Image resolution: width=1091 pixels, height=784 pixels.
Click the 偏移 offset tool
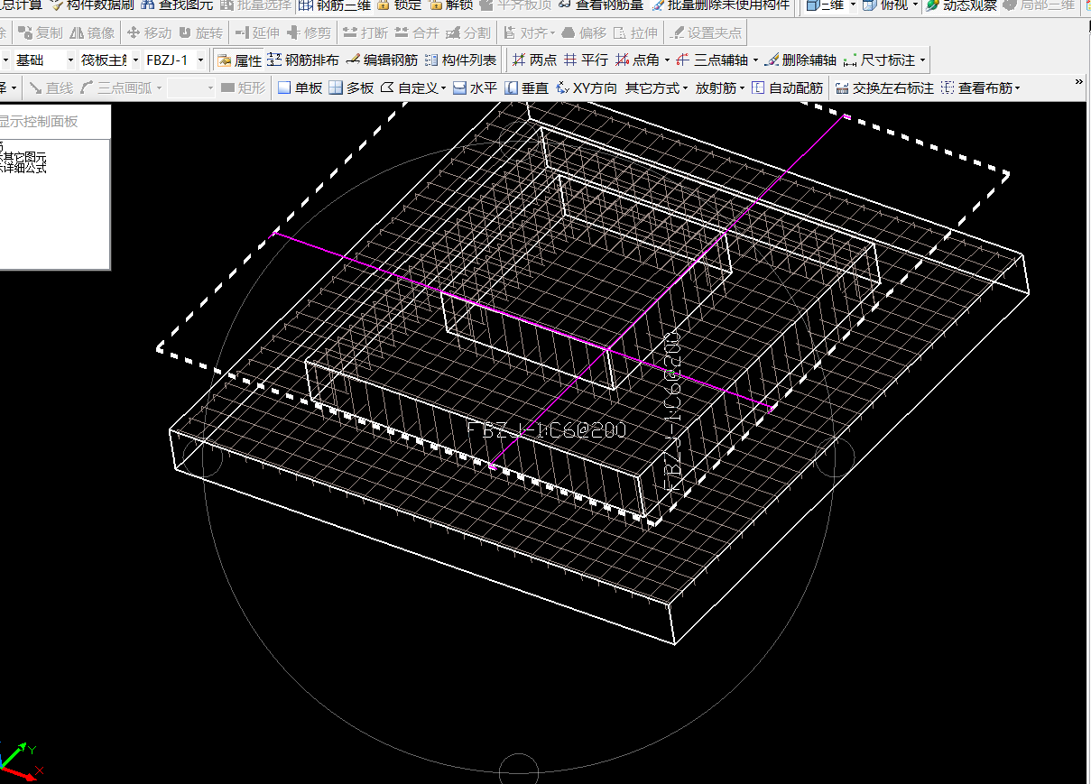tap(584, 33)
